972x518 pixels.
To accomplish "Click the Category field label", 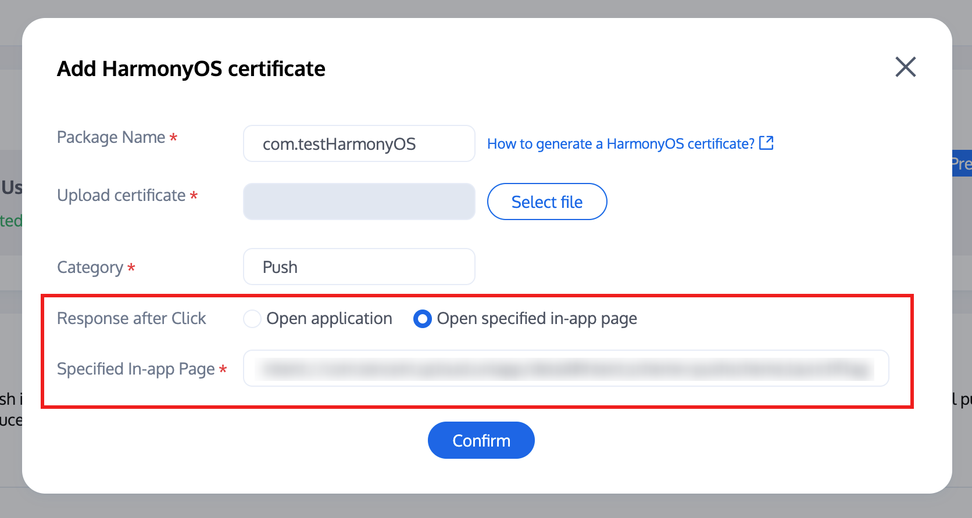I will pyautogui.click(x=90, y=268).
